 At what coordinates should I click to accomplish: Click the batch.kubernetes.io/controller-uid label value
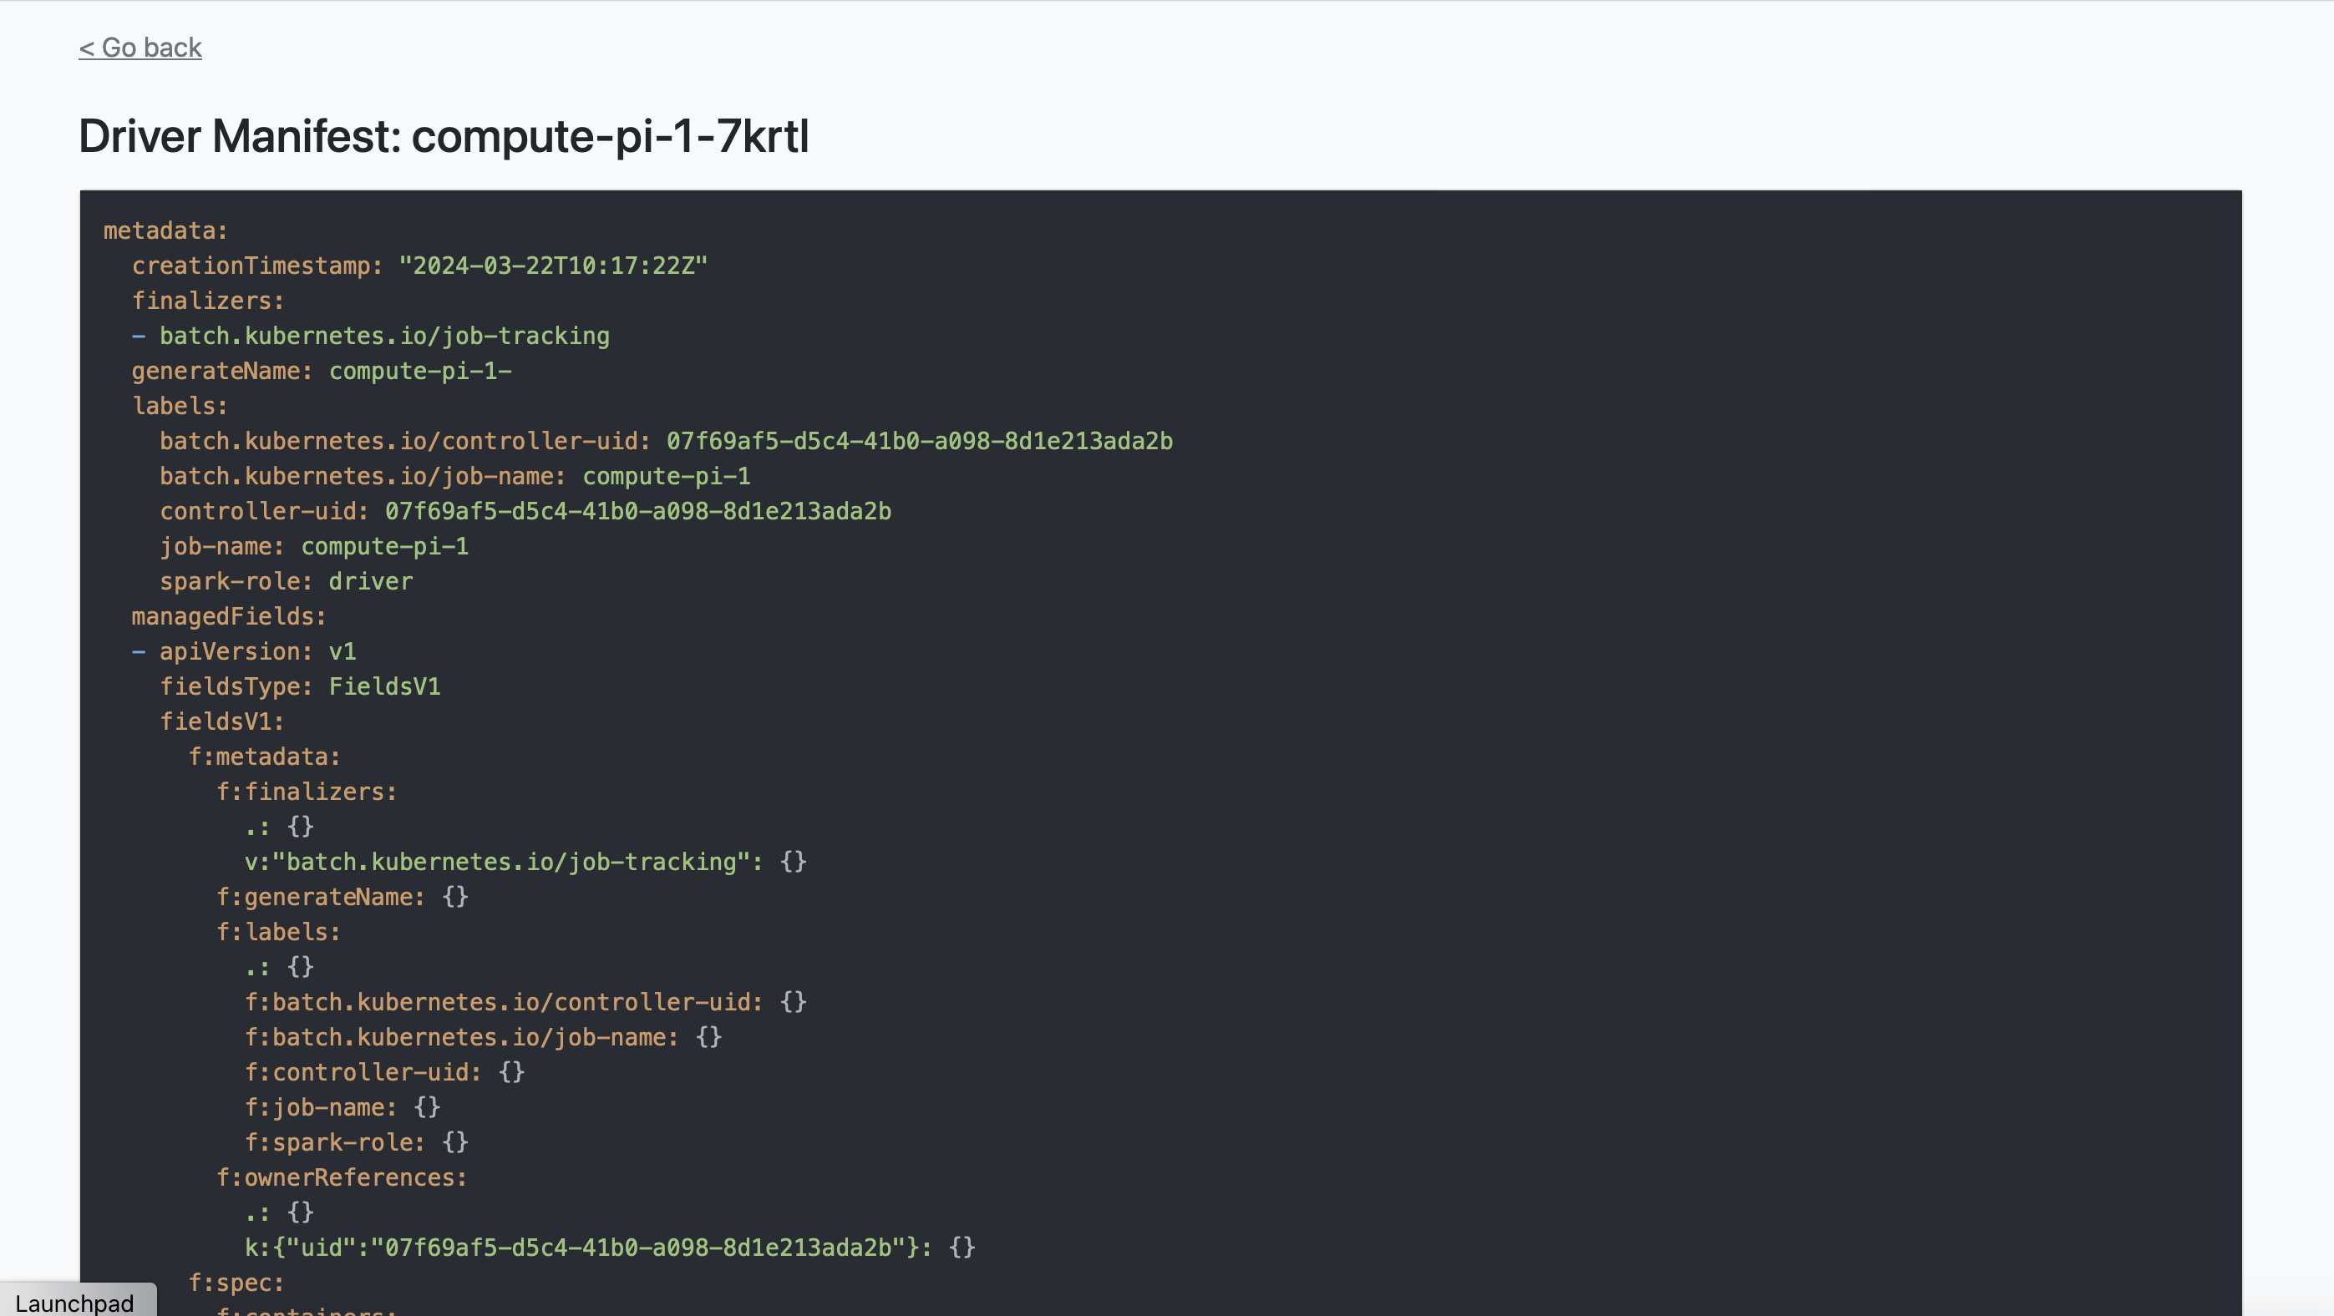(919, 441)
